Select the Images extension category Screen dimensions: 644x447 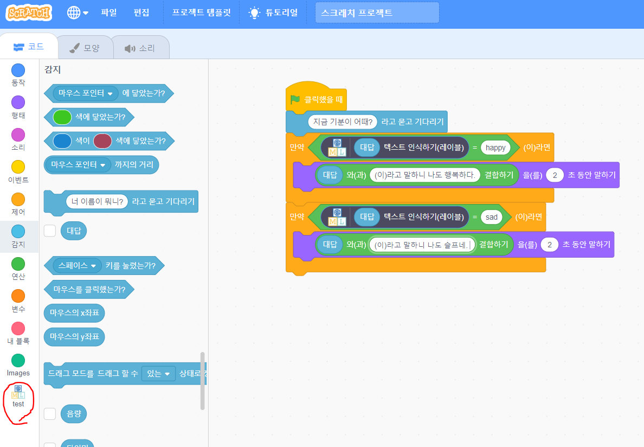pos(18,366)
